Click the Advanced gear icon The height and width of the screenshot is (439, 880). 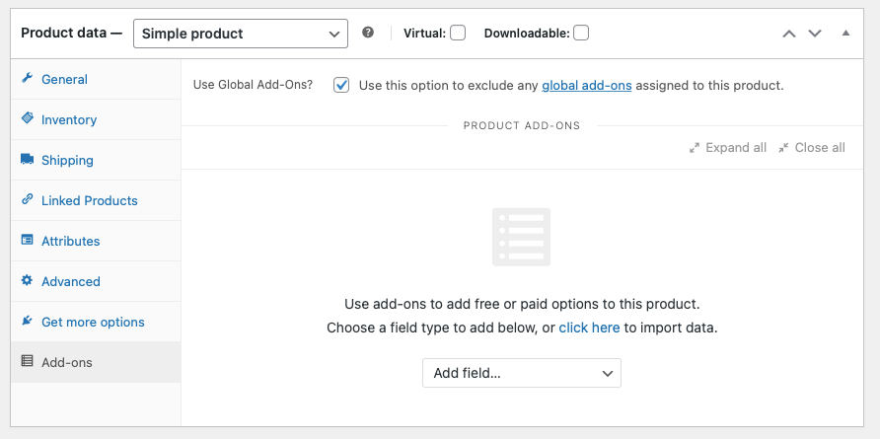28,281
